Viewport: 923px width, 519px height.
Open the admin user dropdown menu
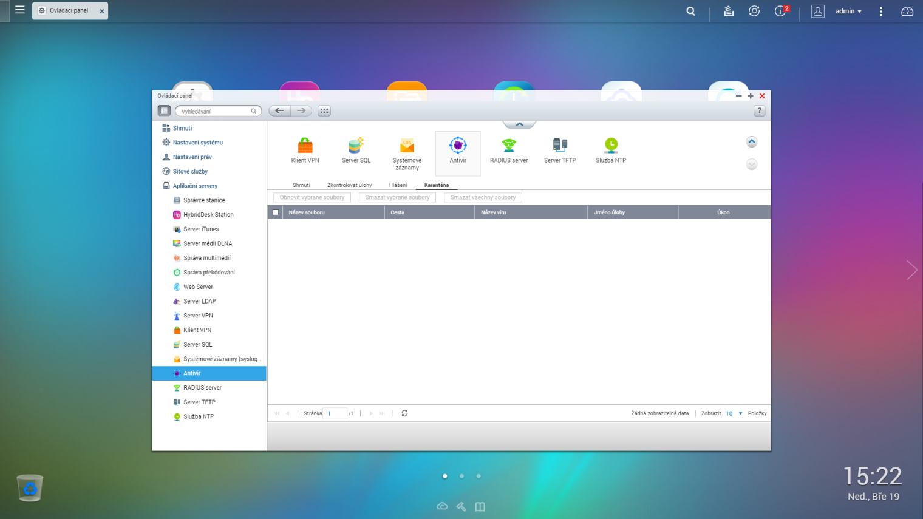(848, 11)
